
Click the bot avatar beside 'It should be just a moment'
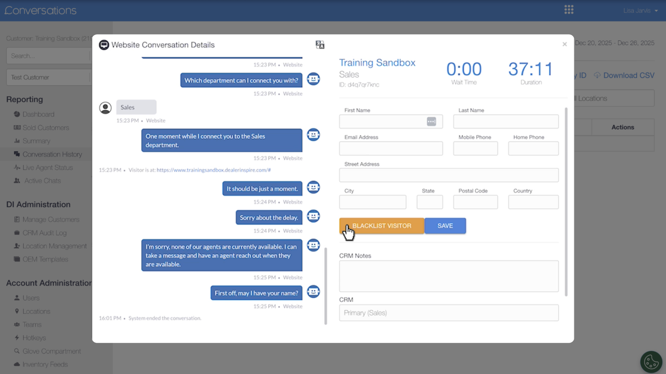(x=313, y=187)
